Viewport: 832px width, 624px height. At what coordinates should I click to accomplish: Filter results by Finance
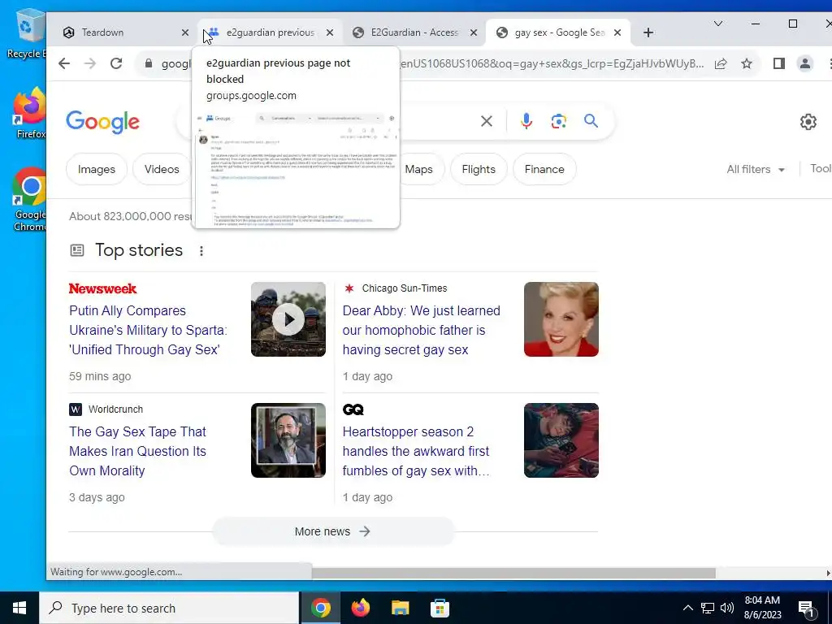click(544, 169)
